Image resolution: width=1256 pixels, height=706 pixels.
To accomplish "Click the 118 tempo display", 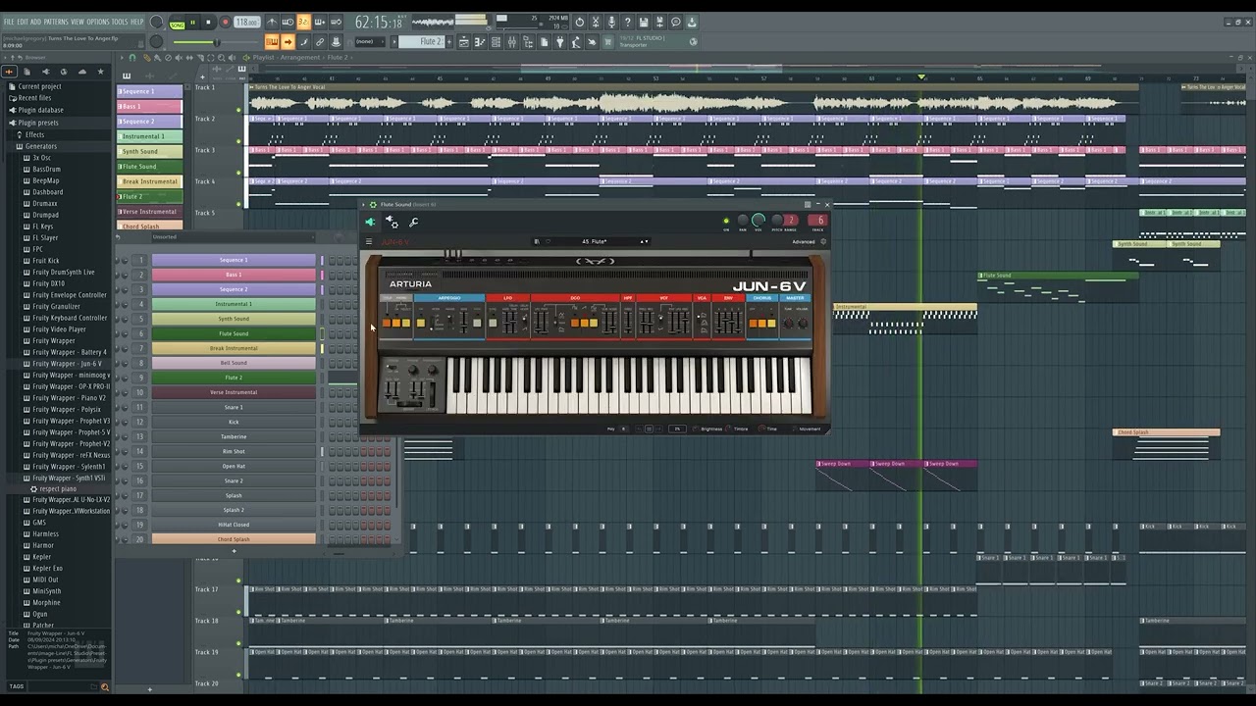I will pos(246,22).
